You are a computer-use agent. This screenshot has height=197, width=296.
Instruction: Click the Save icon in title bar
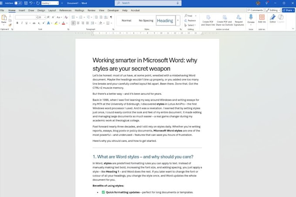(26, 3)
